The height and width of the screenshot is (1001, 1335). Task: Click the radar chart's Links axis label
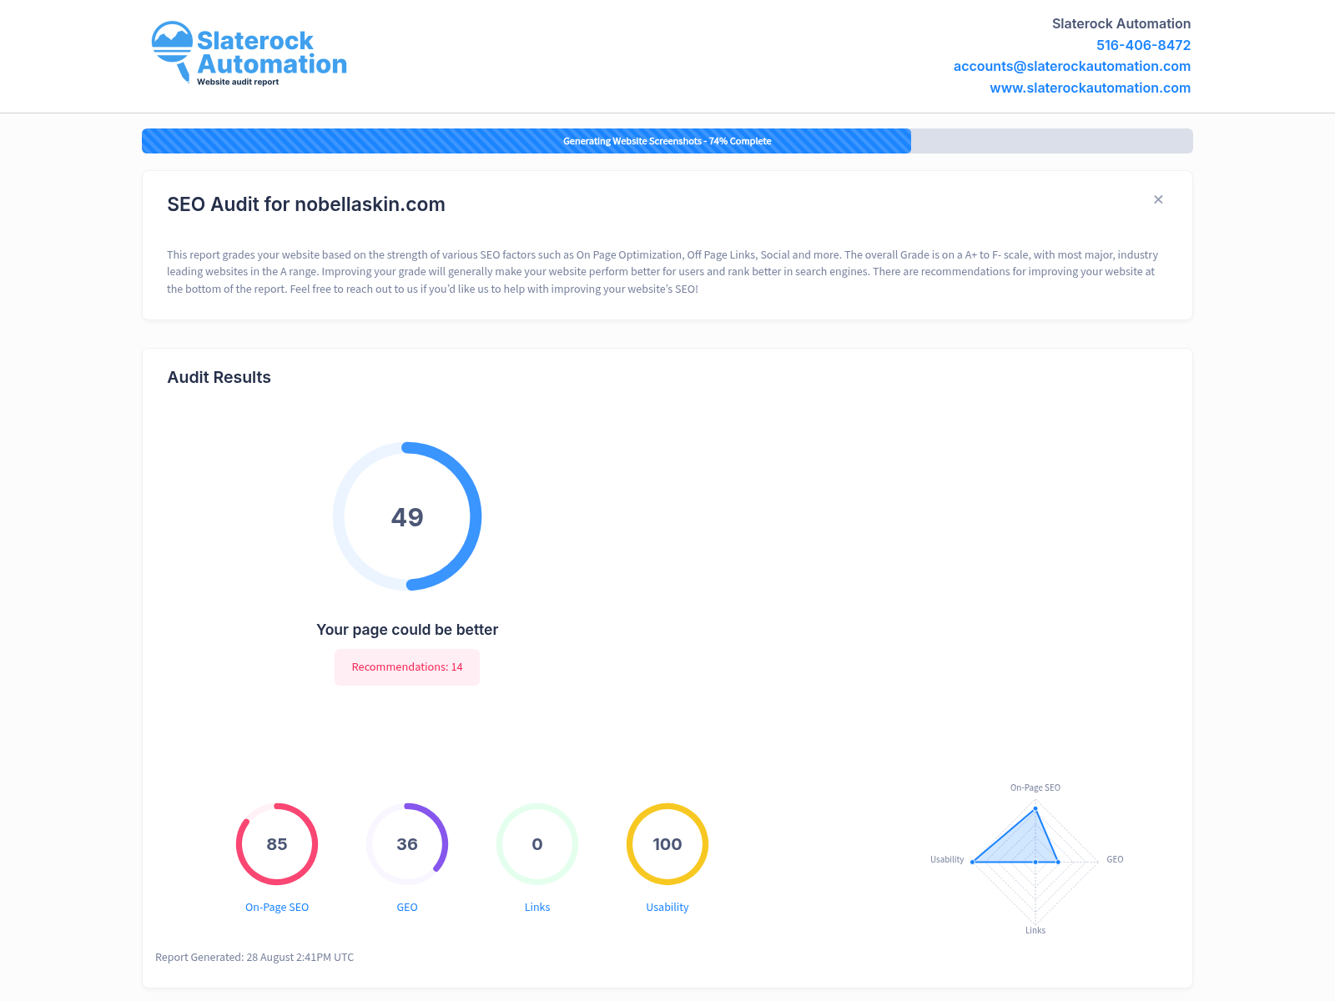[x=1035, y=930]
